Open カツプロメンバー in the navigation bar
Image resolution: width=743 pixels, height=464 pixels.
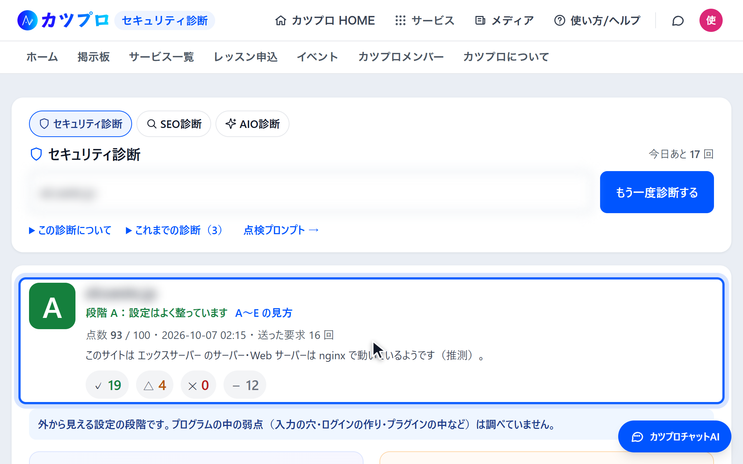401,57
